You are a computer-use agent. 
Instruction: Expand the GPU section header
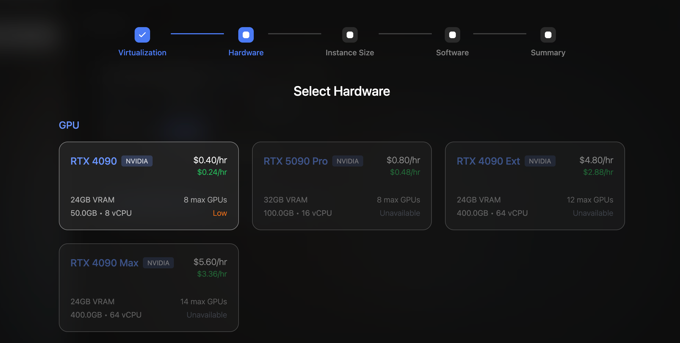click(69, 125)
